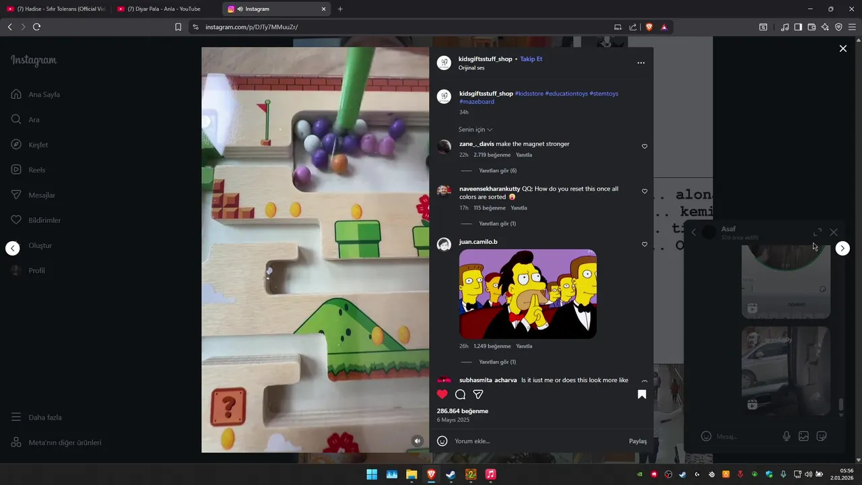Image resolution: width=862 pixels, height=485 pixels.
Task: Open the #stemtoys hashtag
Action: click(x=604, y=94)
